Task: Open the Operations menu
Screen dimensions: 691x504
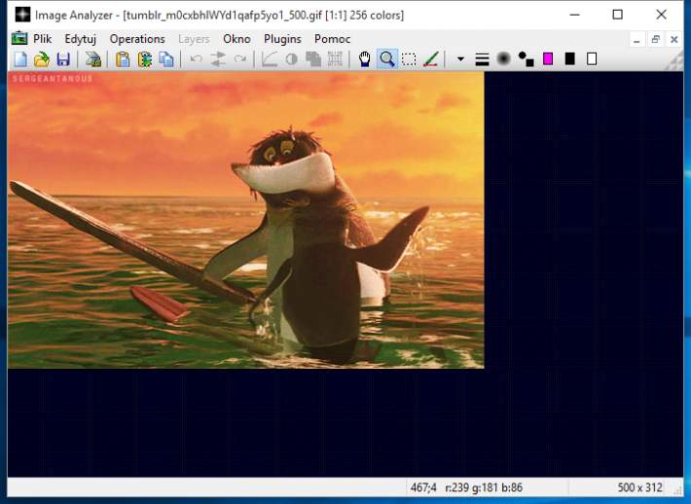Action: [x=137, y=39]
